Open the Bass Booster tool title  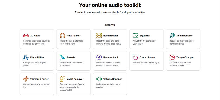click(x=111, y=36)
